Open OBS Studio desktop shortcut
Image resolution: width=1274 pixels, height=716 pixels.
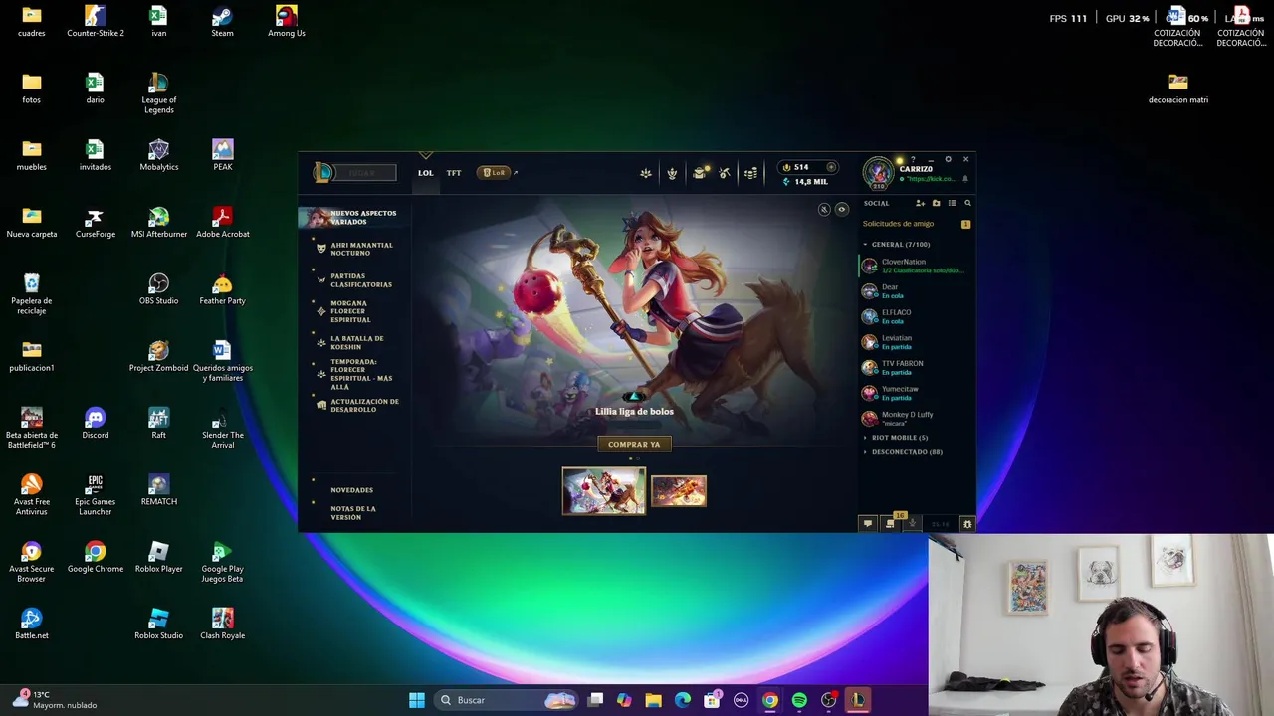[159, 288]
